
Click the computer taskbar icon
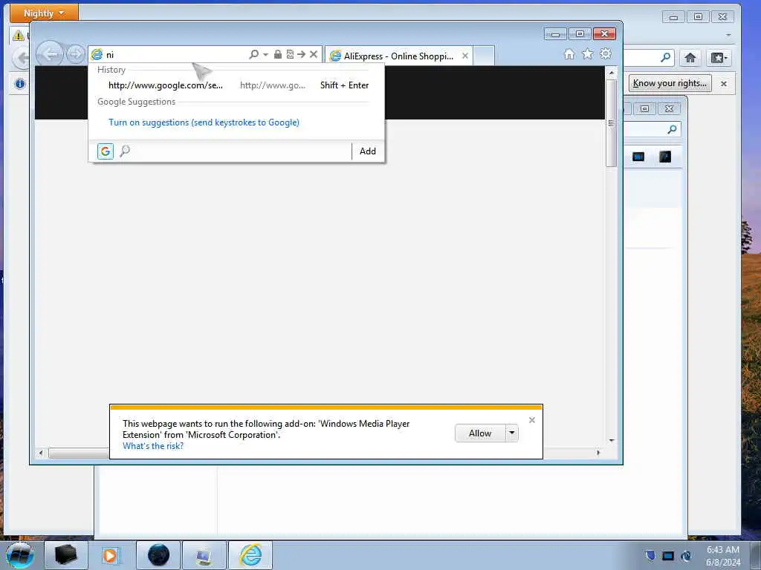(204, 555)
